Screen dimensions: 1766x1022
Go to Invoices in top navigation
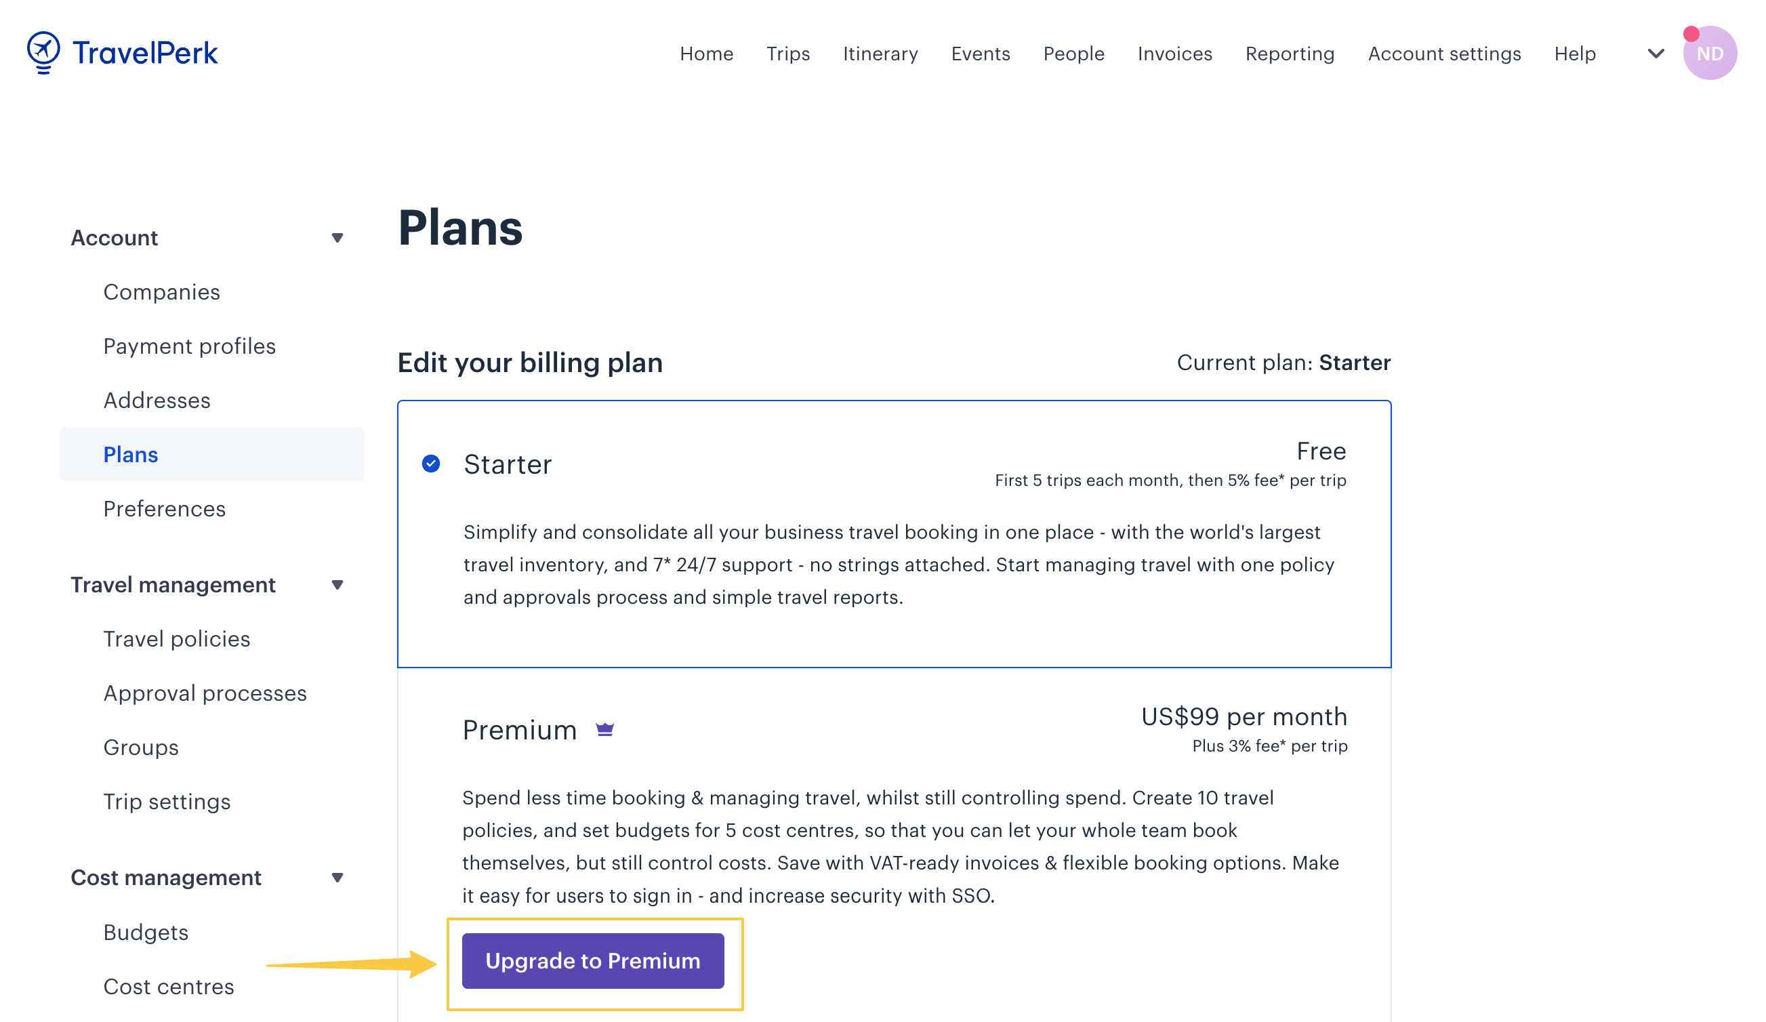click(1174, 54)
